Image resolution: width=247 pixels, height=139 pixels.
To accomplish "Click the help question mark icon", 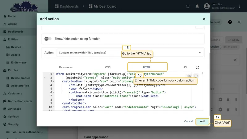I will [230, 22].
